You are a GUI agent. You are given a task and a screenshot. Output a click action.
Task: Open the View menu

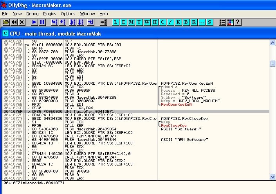point(17,14)
